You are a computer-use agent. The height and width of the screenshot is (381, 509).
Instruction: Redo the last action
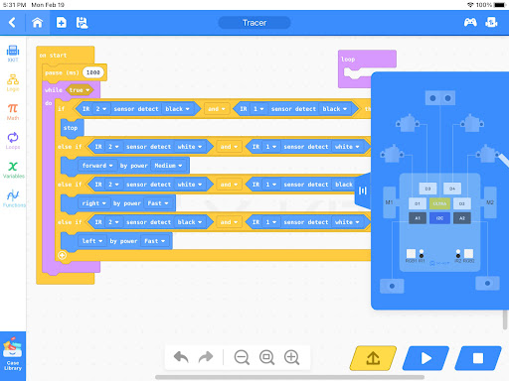coord(206,357)
